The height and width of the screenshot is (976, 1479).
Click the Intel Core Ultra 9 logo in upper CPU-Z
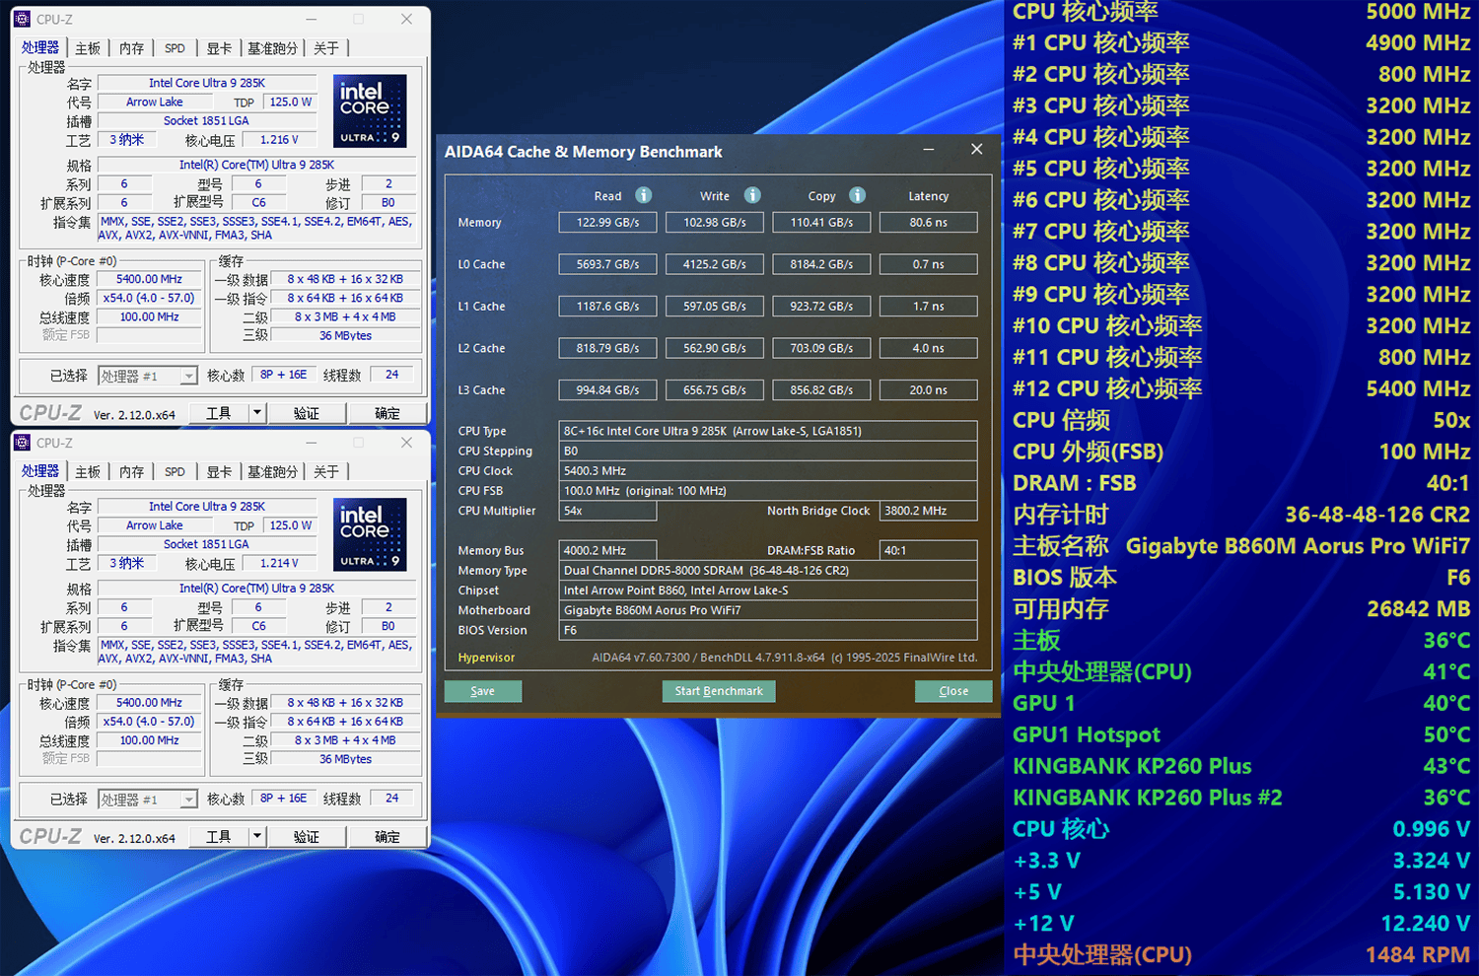370,110
